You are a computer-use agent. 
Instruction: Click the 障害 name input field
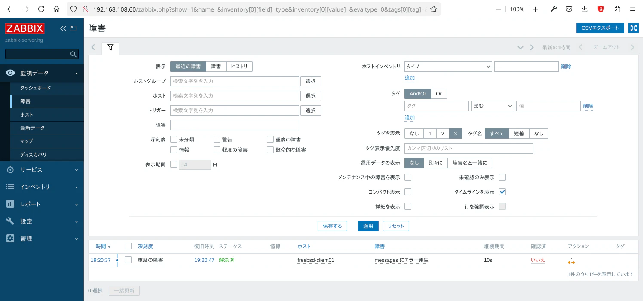(235, 125)
